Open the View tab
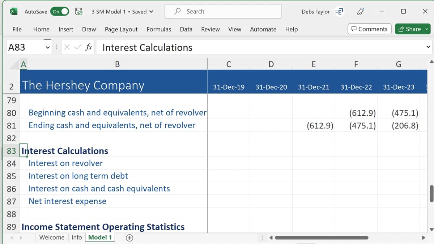 (235, 29)
